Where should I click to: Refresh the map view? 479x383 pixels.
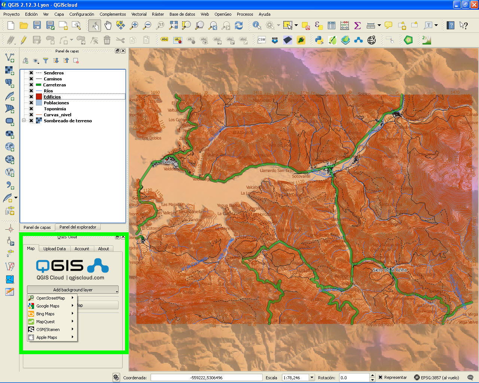[238, 25]
